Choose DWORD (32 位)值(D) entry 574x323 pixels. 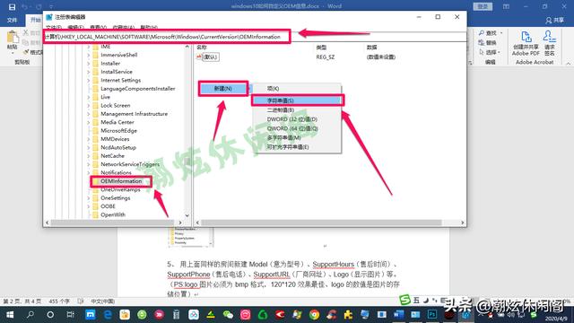296,119
